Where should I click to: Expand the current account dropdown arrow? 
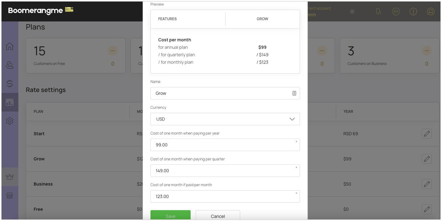(352, 12)
